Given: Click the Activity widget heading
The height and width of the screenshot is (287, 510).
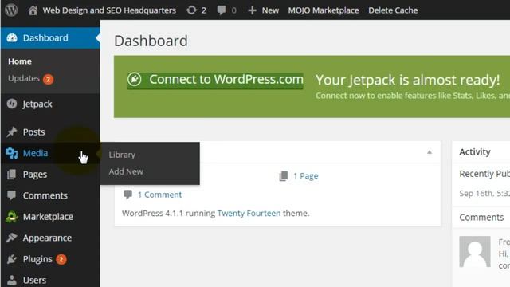Looking at the screenshot, I should (x=475, y=152).
